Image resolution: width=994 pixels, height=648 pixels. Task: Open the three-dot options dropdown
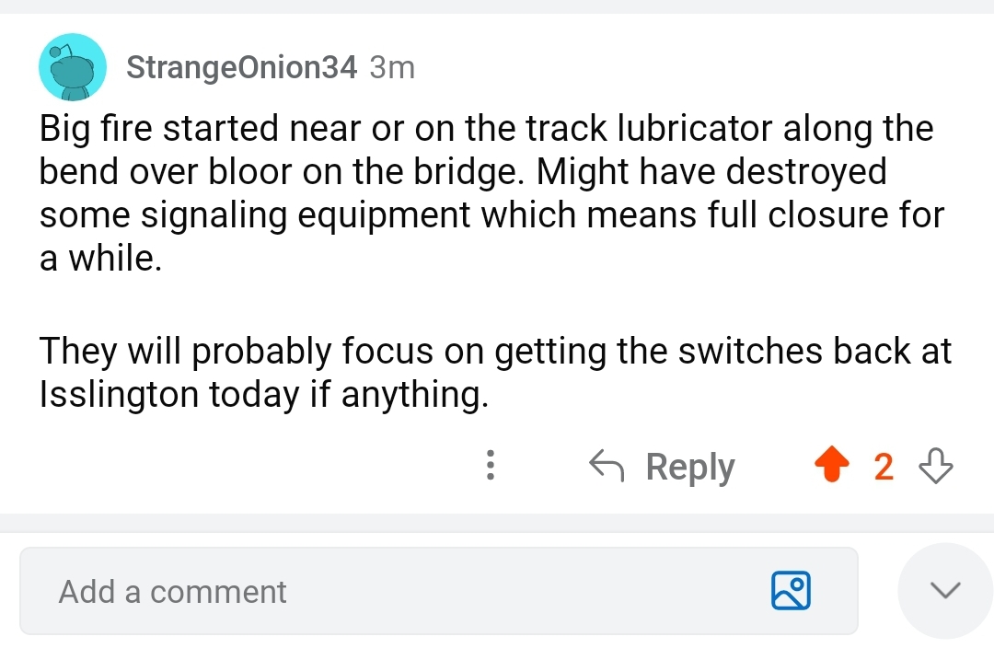coord(491,467)
